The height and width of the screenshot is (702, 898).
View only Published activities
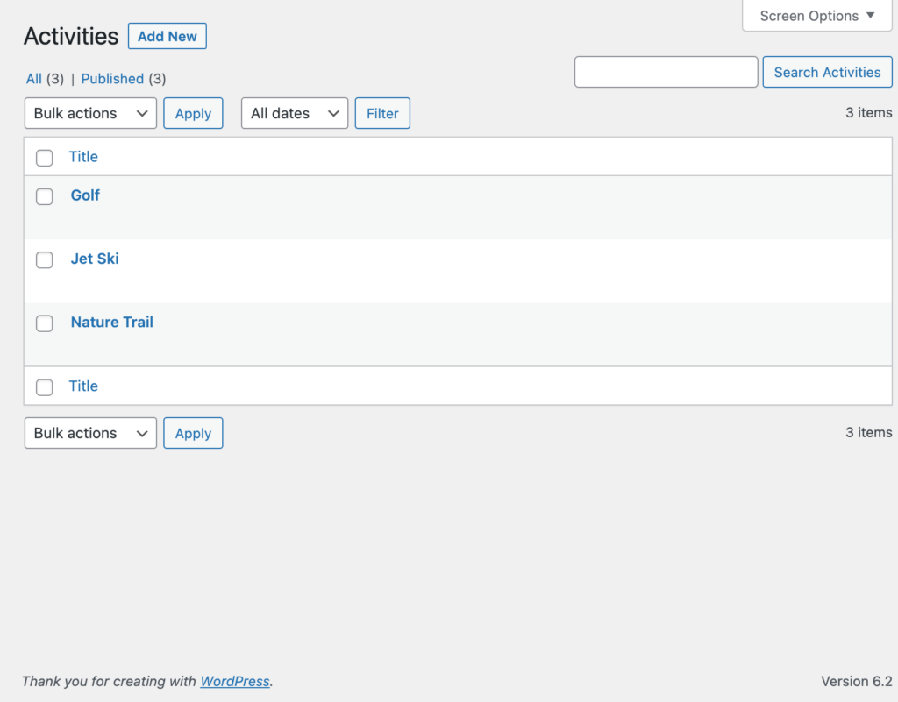(112, 78)
